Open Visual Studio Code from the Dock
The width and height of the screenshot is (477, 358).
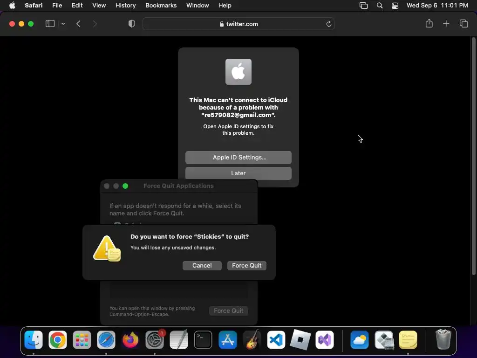tap(276, 340)
